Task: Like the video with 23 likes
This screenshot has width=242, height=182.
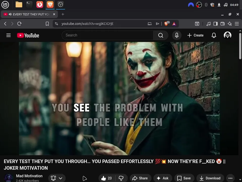Action: coord(107,178)
